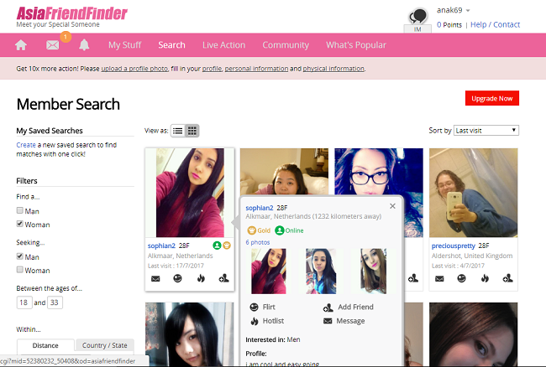The width and height of the screenshot is (546, 367).
Task: Open sophian2 large profile photo
Action: [190, 193]
